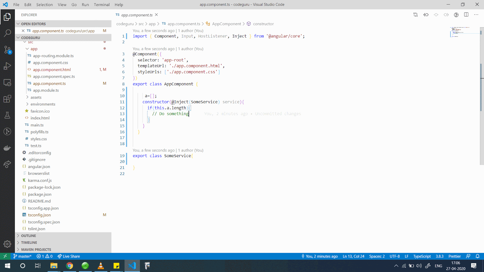Toggle the breadcrumb to AppComponent symbol
The height and width of the screenshot is (272, 484).
pos(227,24)
